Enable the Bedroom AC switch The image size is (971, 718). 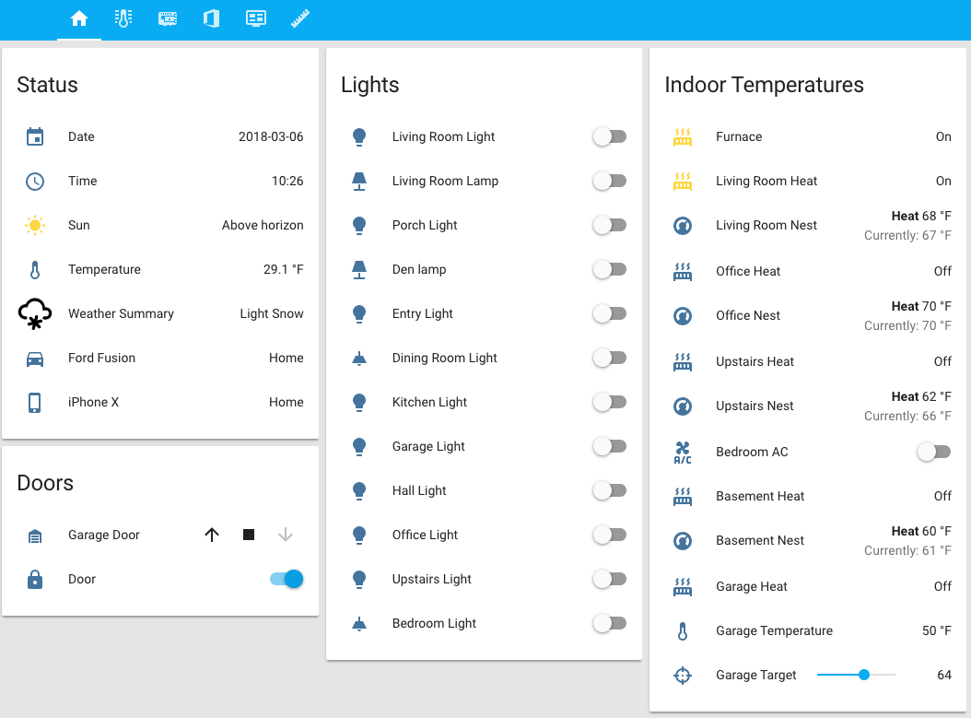point(933,453)
